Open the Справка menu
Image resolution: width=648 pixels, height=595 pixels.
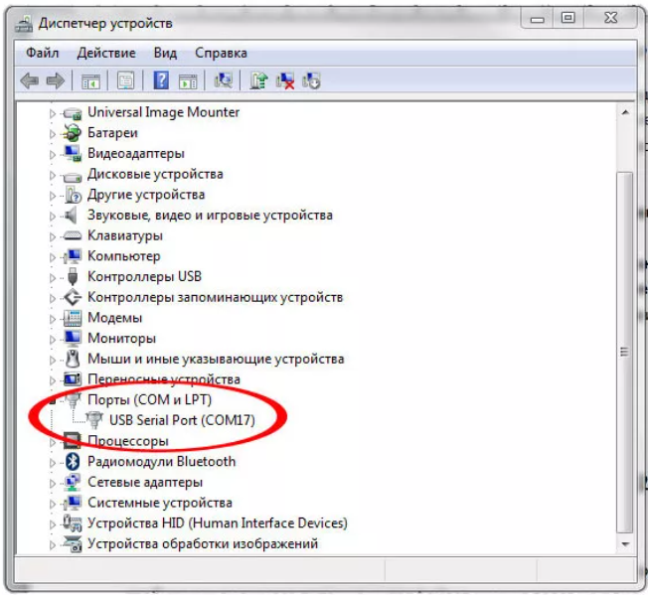point(221,53)
